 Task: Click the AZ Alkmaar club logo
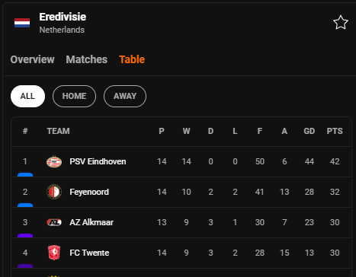point(54,222)
